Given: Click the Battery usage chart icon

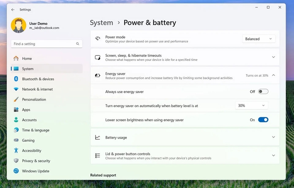Looking at the screenshot, I should 98,137.
